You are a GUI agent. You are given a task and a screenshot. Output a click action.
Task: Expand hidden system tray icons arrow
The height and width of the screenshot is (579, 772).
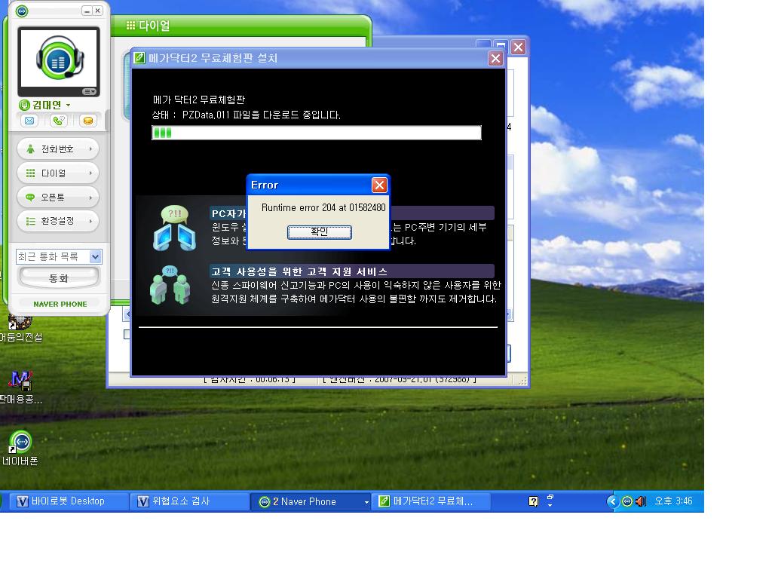click(x=612, y=501)
